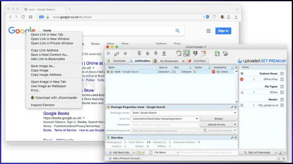Click the Custom Views gear icon
293x164 pixels.
coord(242,74)
